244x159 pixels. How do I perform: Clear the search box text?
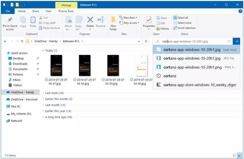[229, 41]
